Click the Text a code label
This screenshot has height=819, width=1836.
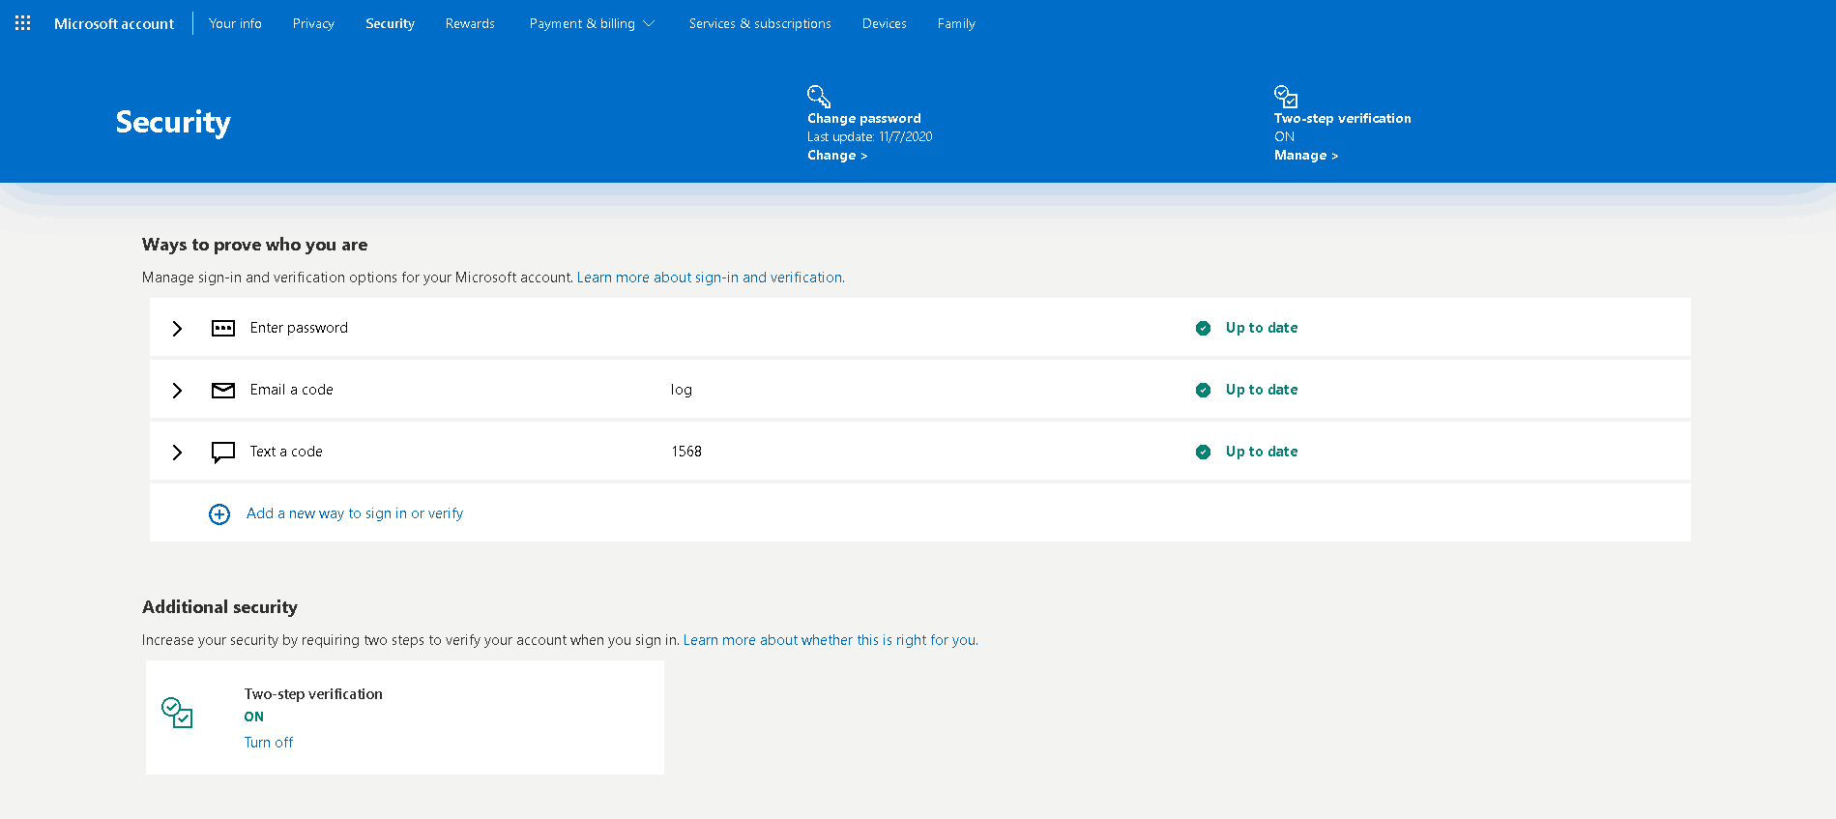286,452
